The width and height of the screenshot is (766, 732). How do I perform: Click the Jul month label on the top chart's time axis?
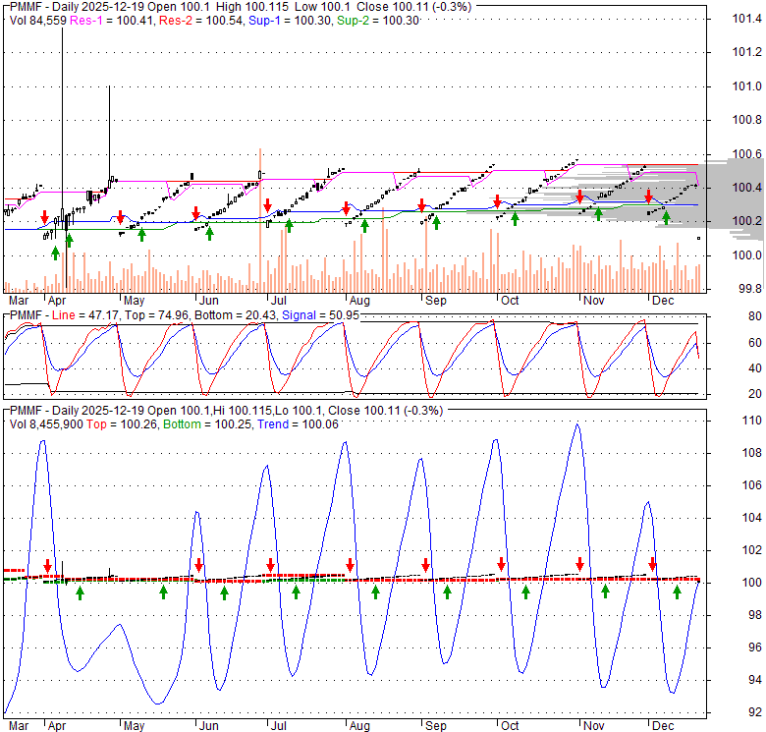tap(278, 301)
